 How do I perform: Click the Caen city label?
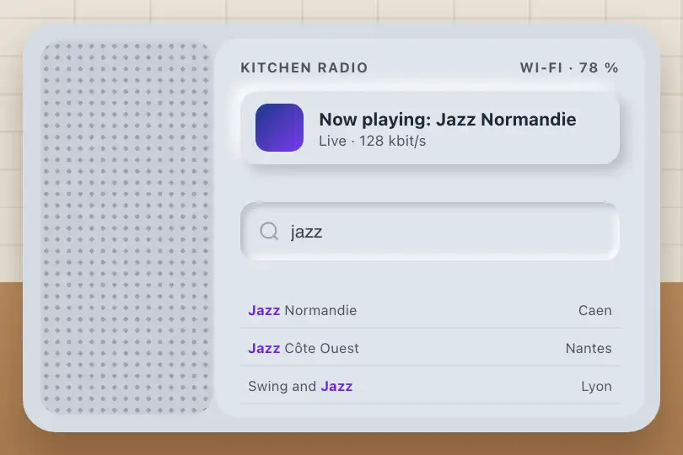pos(595,310)
